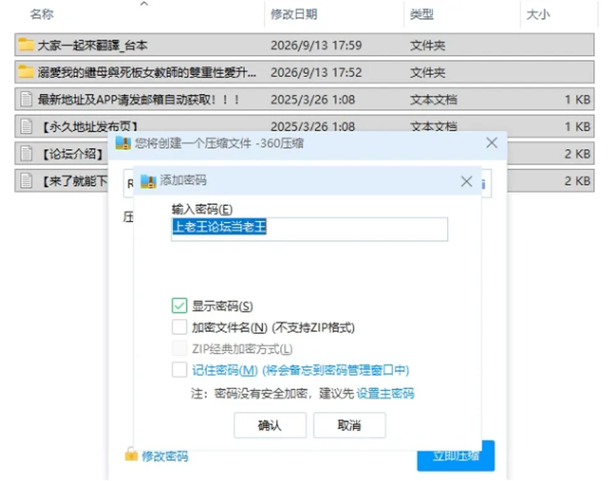Sort files by 修改日期 column header

tap(294, 15)
